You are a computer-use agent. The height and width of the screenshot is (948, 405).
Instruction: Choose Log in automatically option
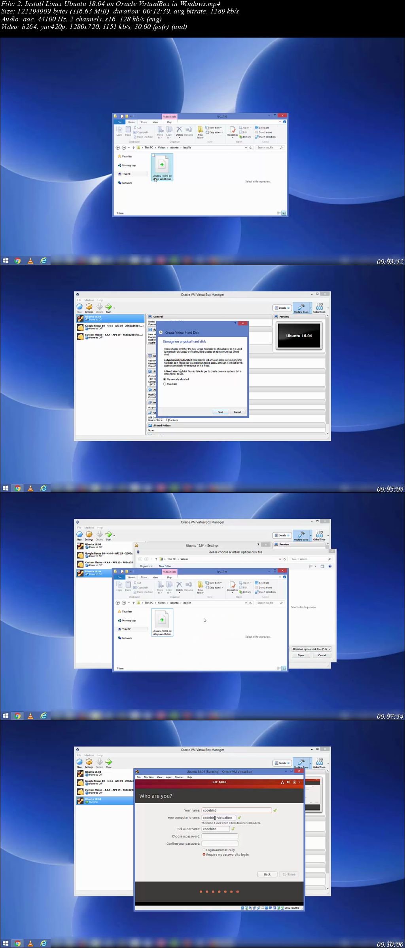204,850
